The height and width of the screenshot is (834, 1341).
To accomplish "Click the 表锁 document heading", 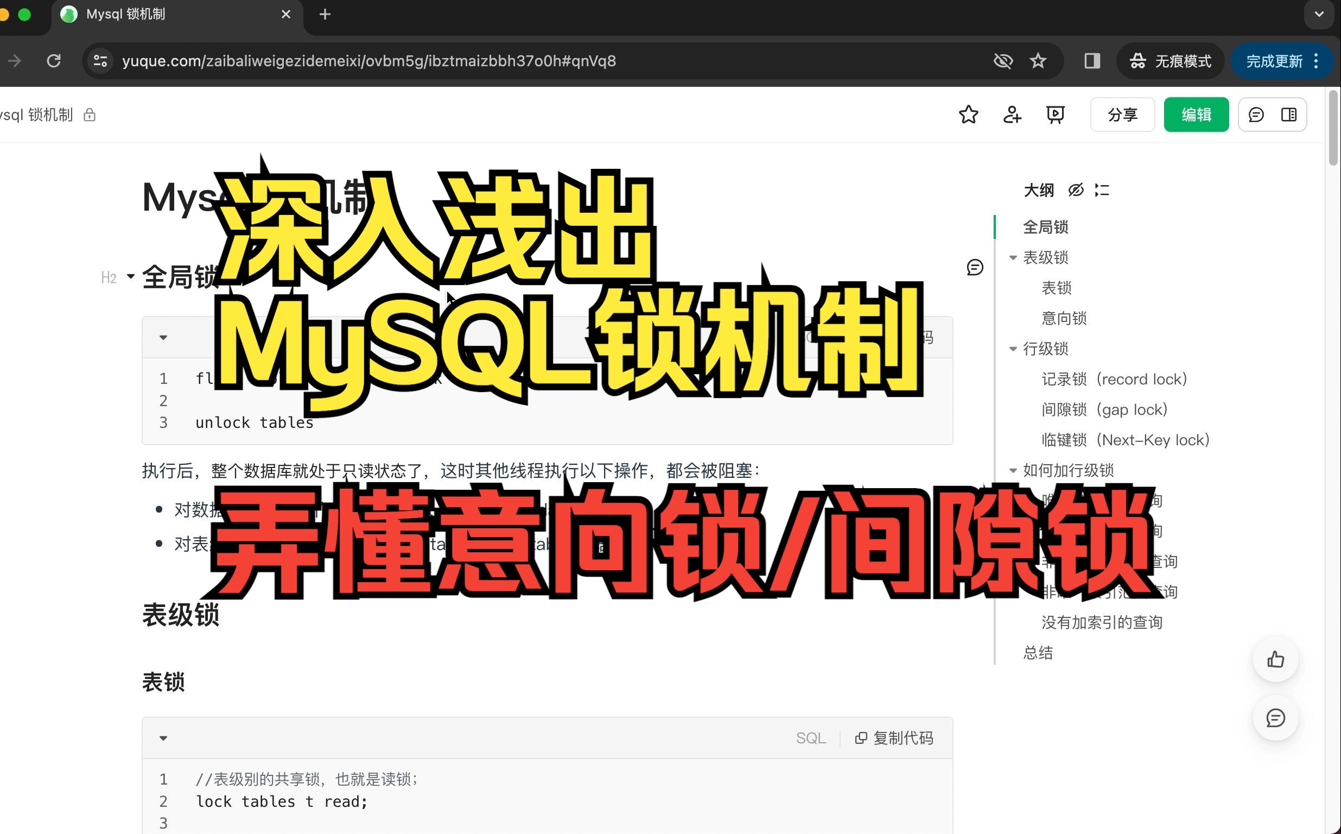I will (x=163, y=682).
